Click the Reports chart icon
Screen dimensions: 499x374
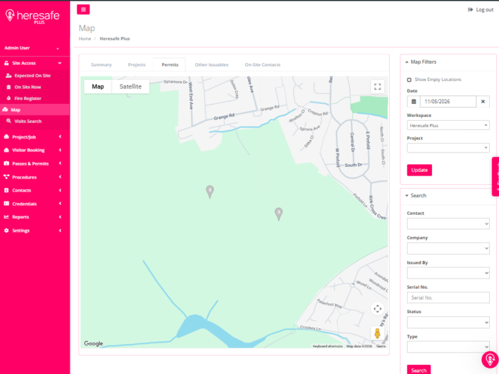pyautogui.click(x=6, y=217)
